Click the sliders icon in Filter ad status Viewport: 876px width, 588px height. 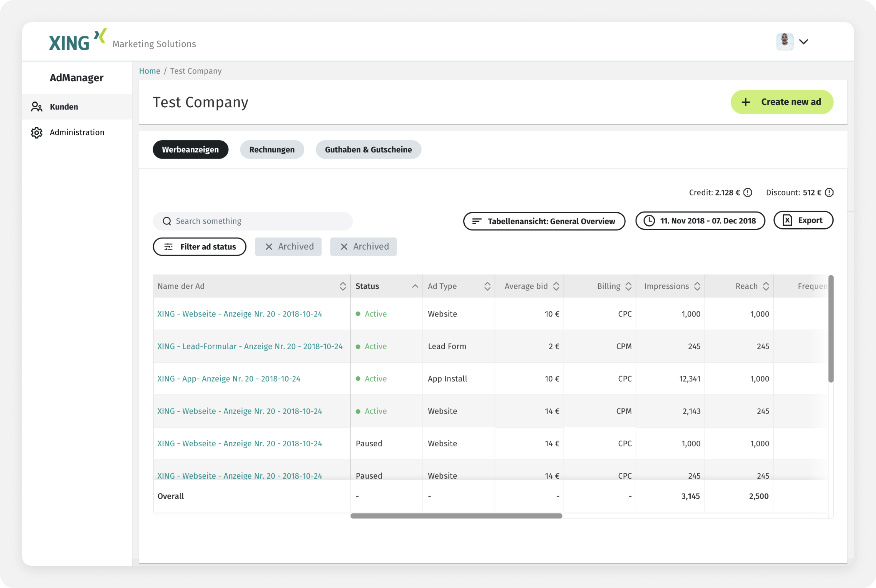point(169,247)
